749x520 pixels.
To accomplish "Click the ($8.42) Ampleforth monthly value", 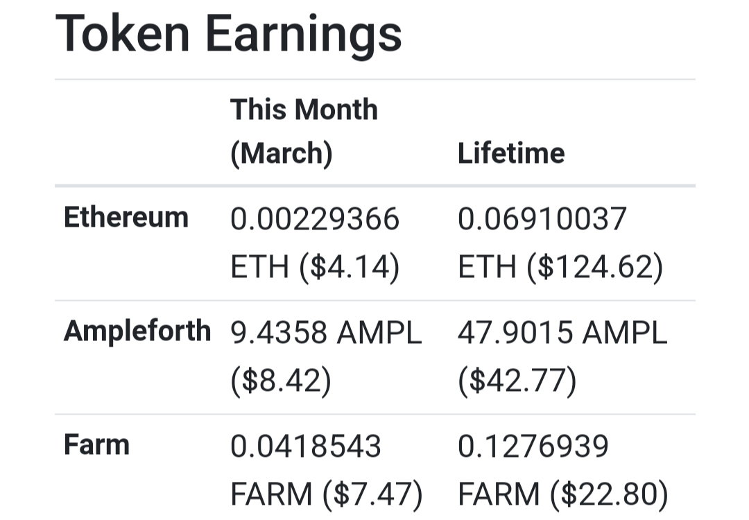I will coord(280,381).
